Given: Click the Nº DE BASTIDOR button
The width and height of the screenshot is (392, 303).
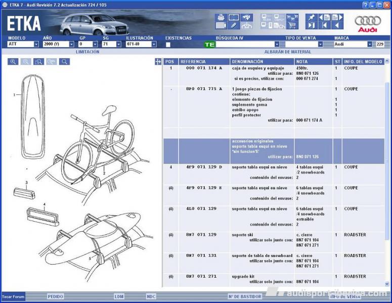Looking at the screenshot, I should pos(245,296).
